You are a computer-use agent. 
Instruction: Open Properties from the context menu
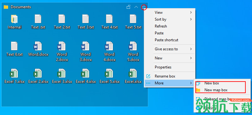169,67
